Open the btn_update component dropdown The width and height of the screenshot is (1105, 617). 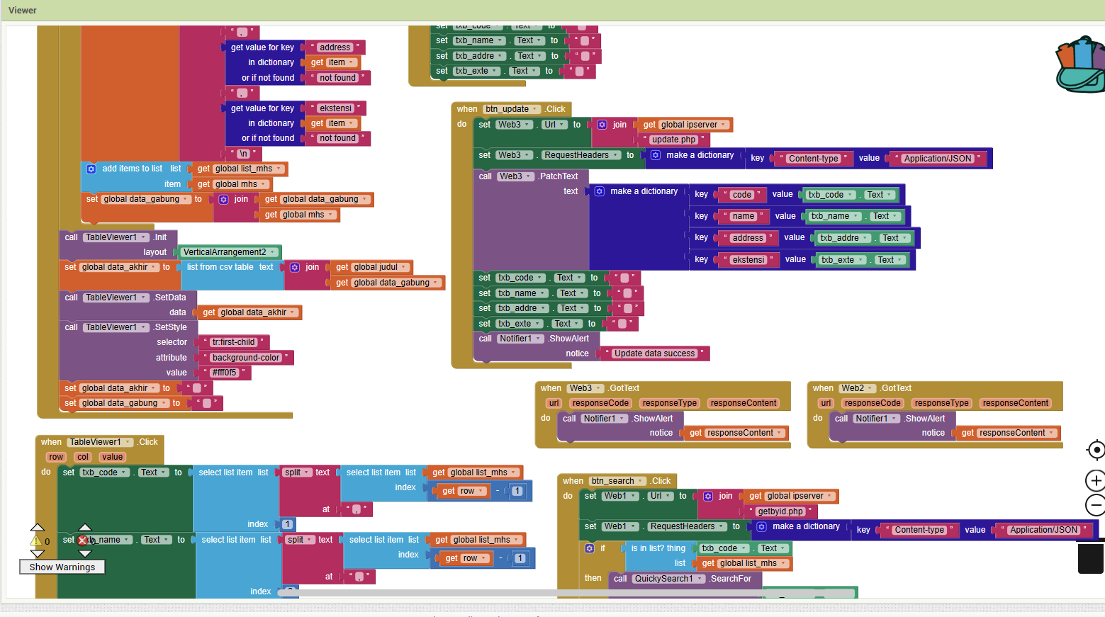535,109
